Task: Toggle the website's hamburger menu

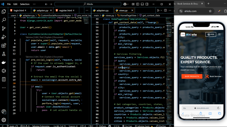Action: click(219, 34)
